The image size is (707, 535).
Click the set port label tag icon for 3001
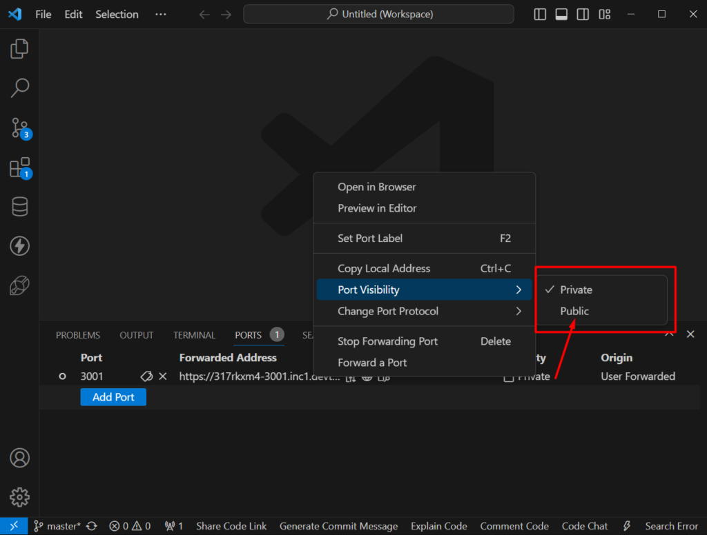click(x=146, y=376)
